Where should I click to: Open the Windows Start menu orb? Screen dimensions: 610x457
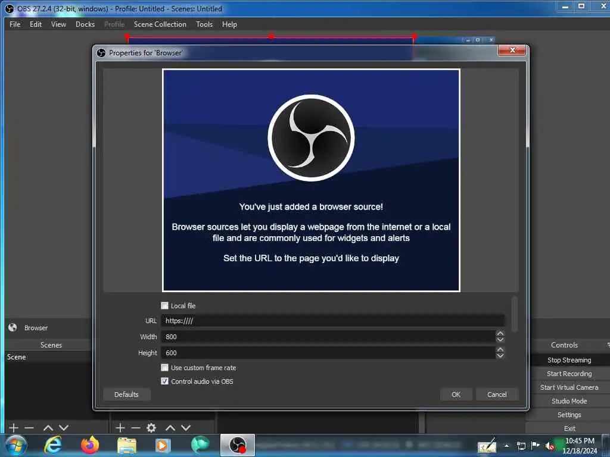click(x=16, y=445)
